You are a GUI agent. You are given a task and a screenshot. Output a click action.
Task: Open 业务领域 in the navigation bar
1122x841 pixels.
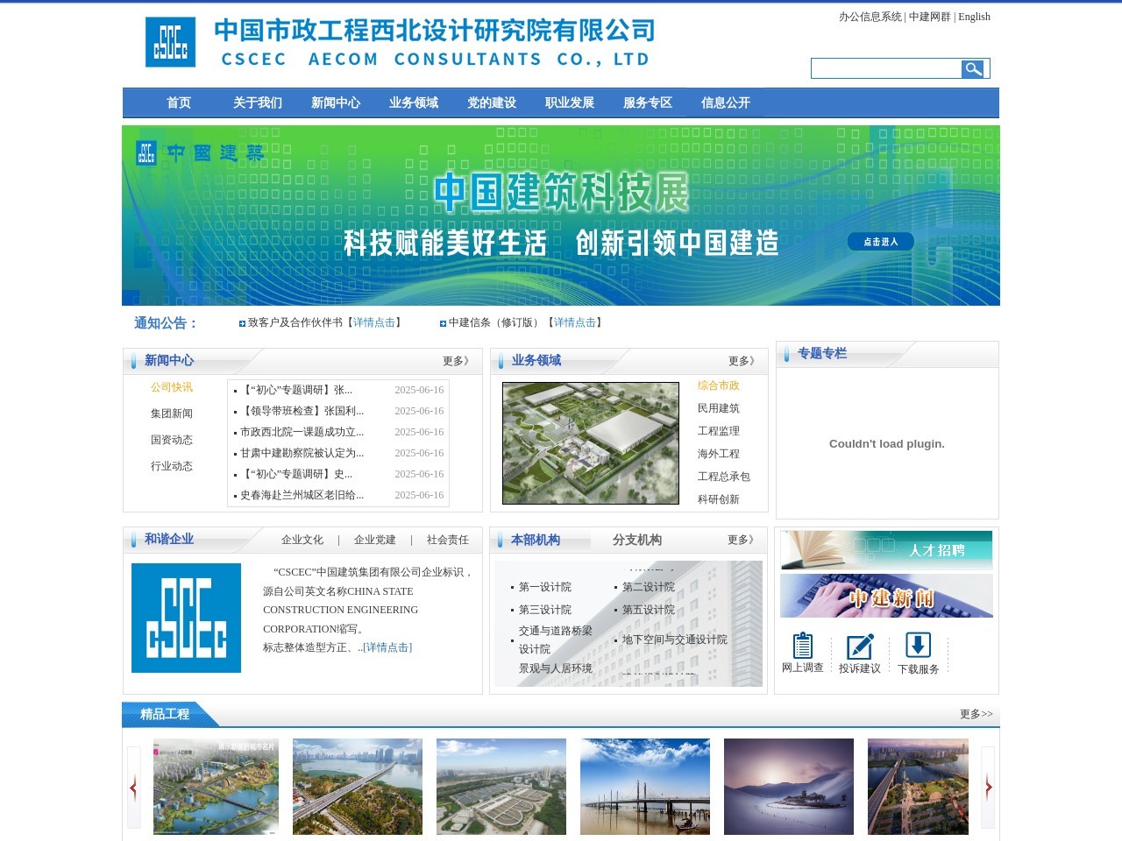(414, 102)
